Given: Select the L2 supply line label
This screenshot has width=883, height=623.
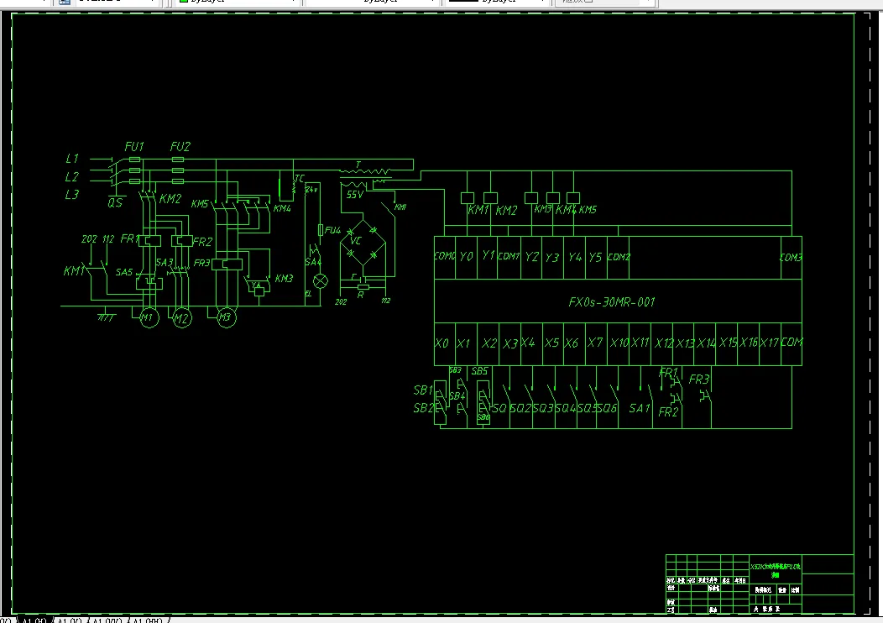Looking at the screenshot, I should pyautogui.click(x=71, y=177).
